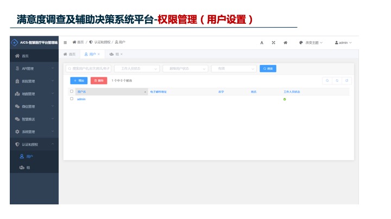Check the select-all checkbox in table header

tap(72, 91)
